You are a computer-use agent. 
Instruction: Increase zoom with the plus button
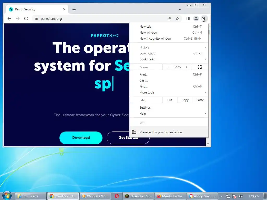coord(186,67)
